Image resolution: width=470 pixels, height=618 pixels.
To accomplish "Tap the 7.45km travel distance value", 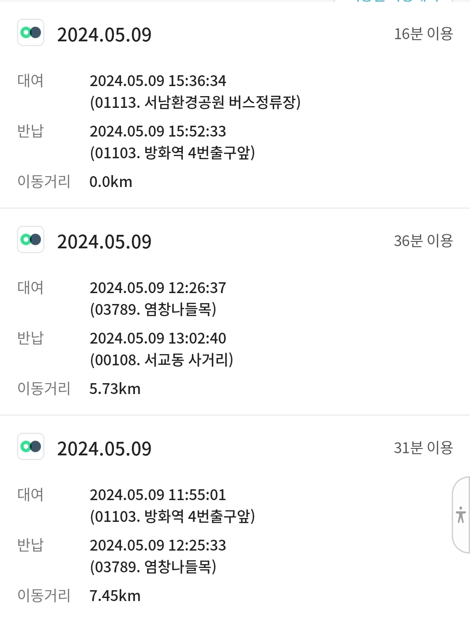I will 115,596.
